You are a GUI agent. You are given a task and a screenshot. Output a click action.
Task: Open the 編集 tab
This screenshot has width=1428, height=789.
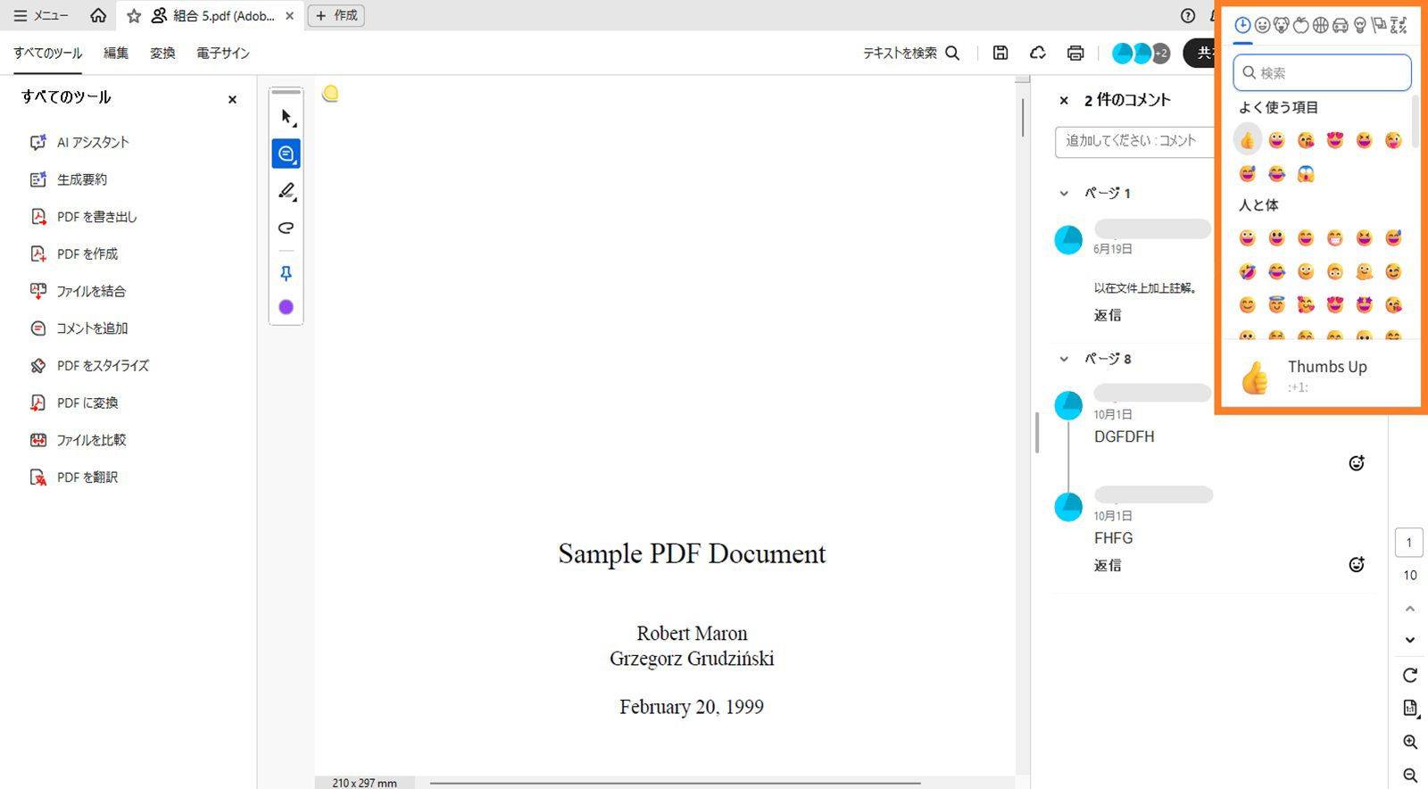[x=116, y=54]
